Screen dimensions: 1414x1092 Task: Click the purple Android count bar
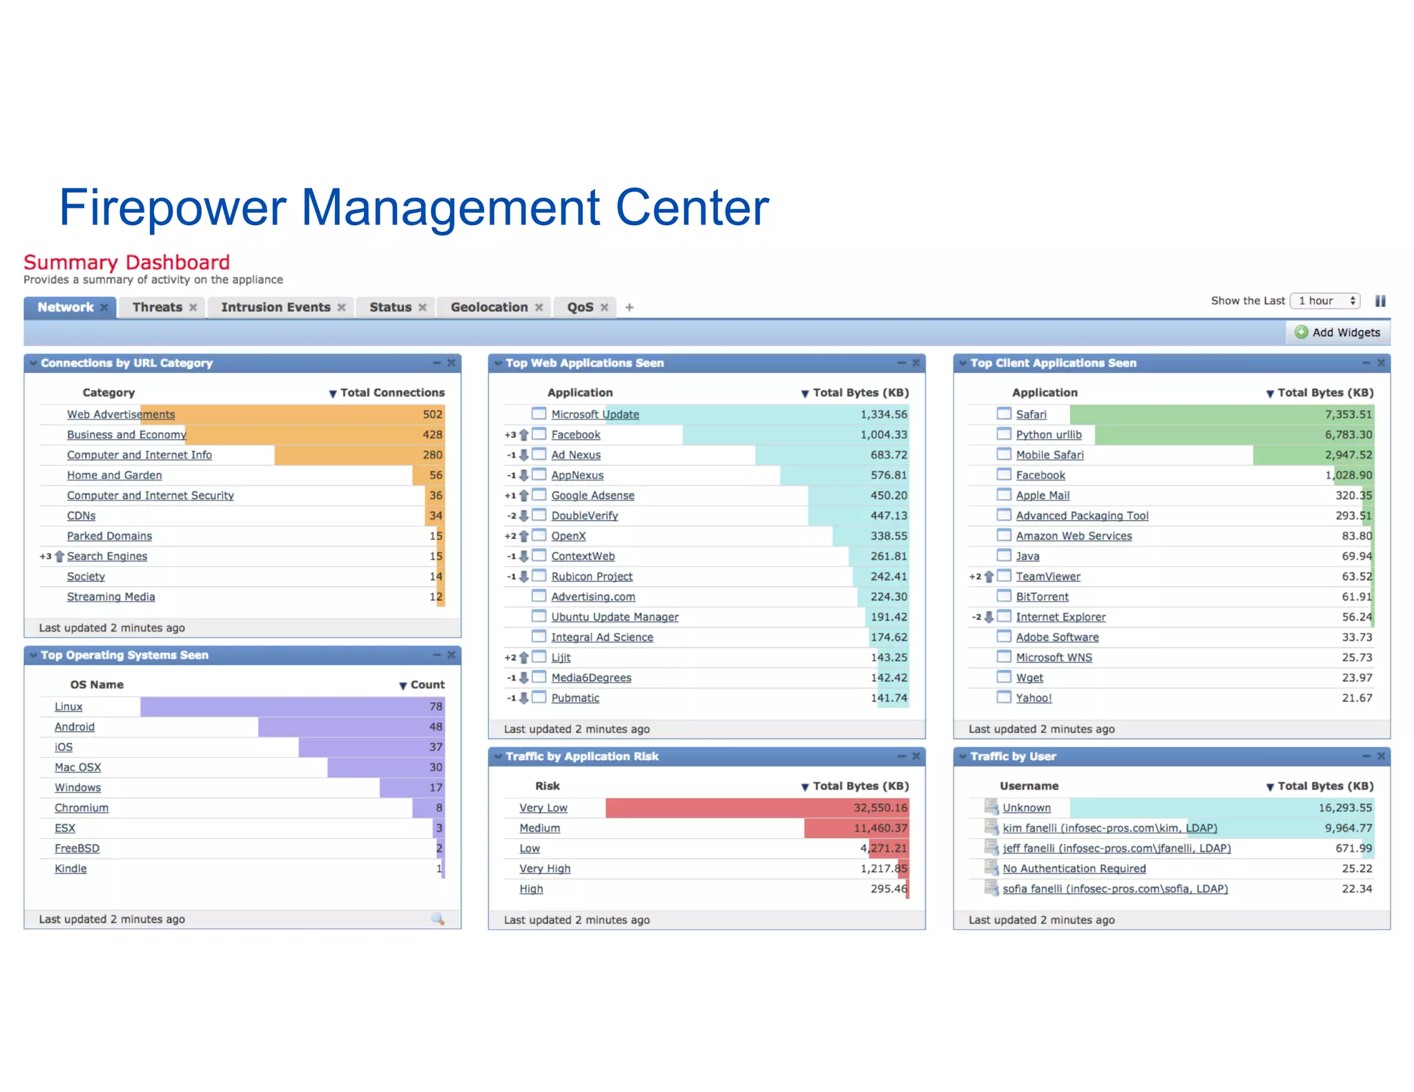click(351, 726)
